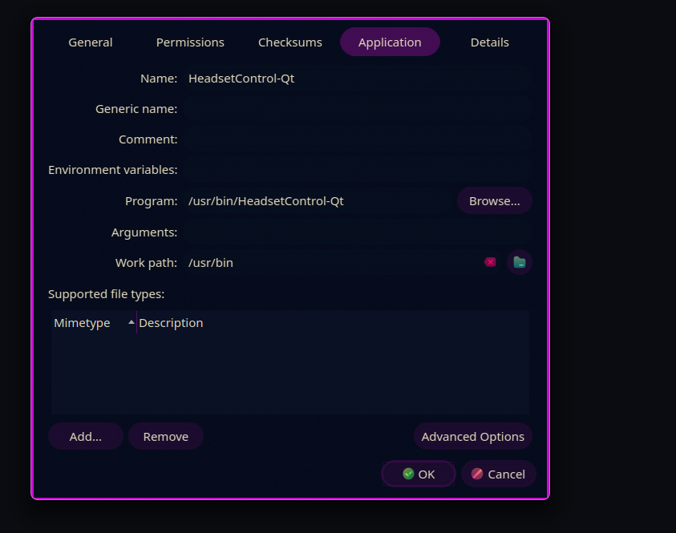Focus the Name input field
This screenshot has height=533, width=676.
pos(358,79)
